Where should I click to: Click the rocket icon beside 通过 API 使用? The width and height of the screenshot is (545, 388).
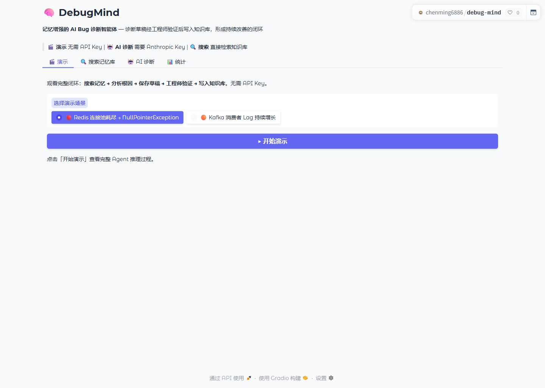tap(249, 378)
